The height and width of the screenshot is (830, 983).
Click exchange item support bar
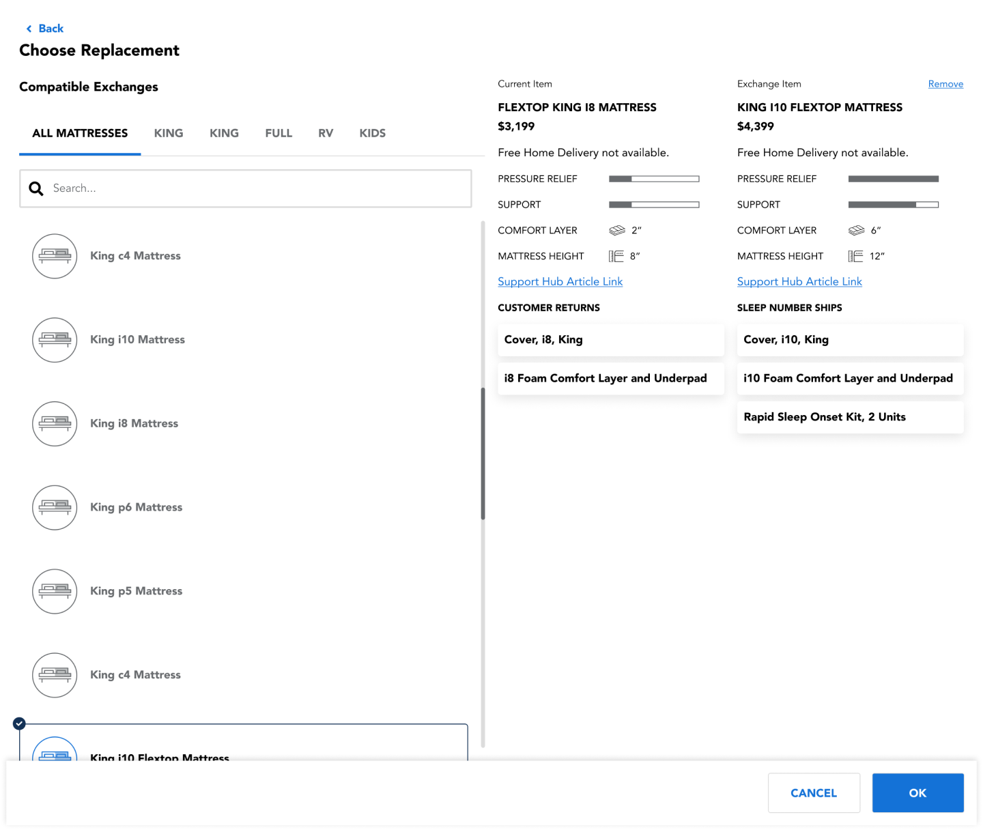894,205
